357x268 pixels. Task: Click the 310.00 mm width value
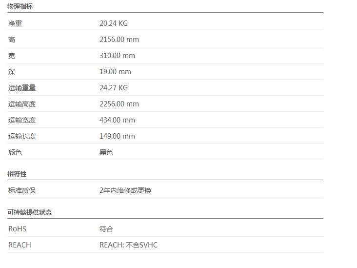pyautogui.click(x=117, y=56)
